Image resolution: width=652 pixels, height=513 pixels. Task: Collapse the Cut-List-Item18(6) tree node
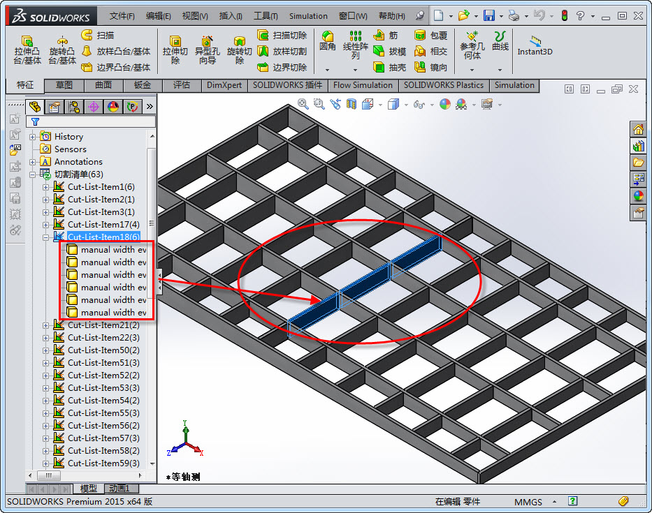point(45,237)
